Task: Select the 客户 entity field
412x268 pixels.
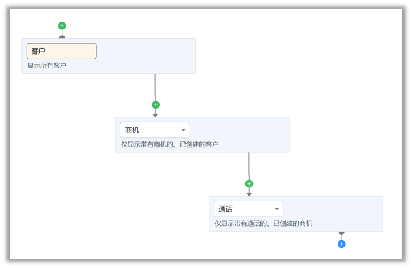Action: tap(62, 51)
